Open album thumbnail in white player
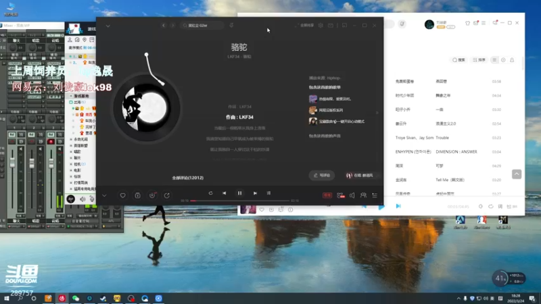541x304 pixels. coord(248,209)
